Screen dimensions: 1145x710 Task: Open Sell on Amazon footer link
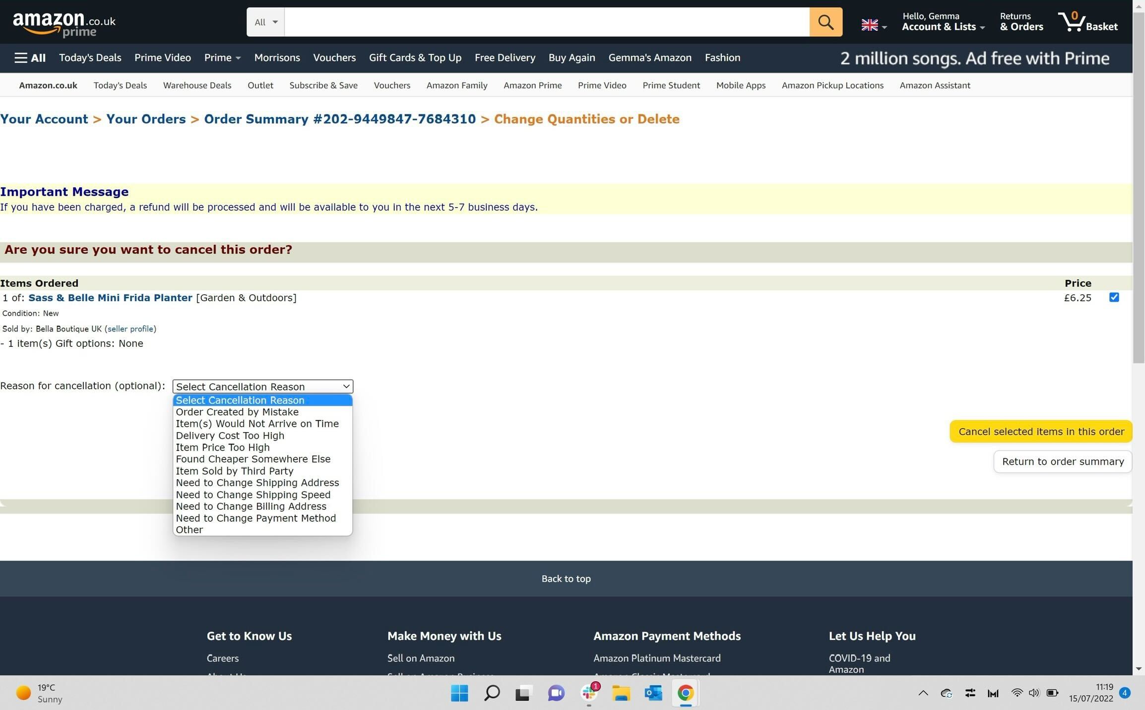pos(421,658)
